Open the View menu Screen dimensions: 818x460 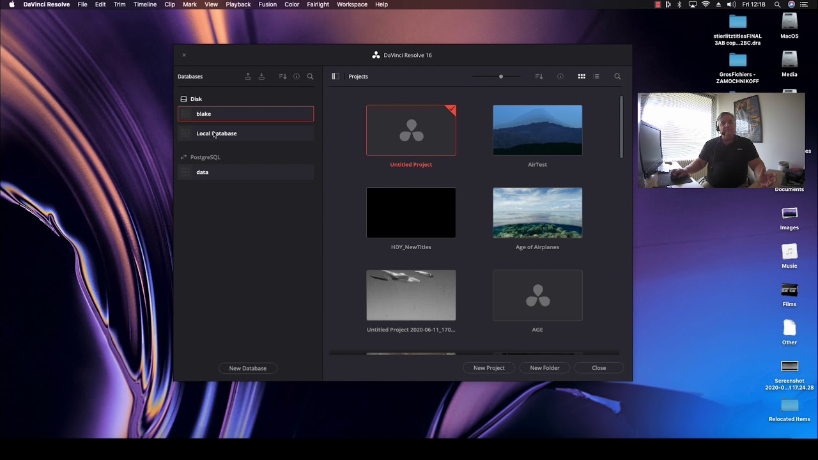[211, 4]
